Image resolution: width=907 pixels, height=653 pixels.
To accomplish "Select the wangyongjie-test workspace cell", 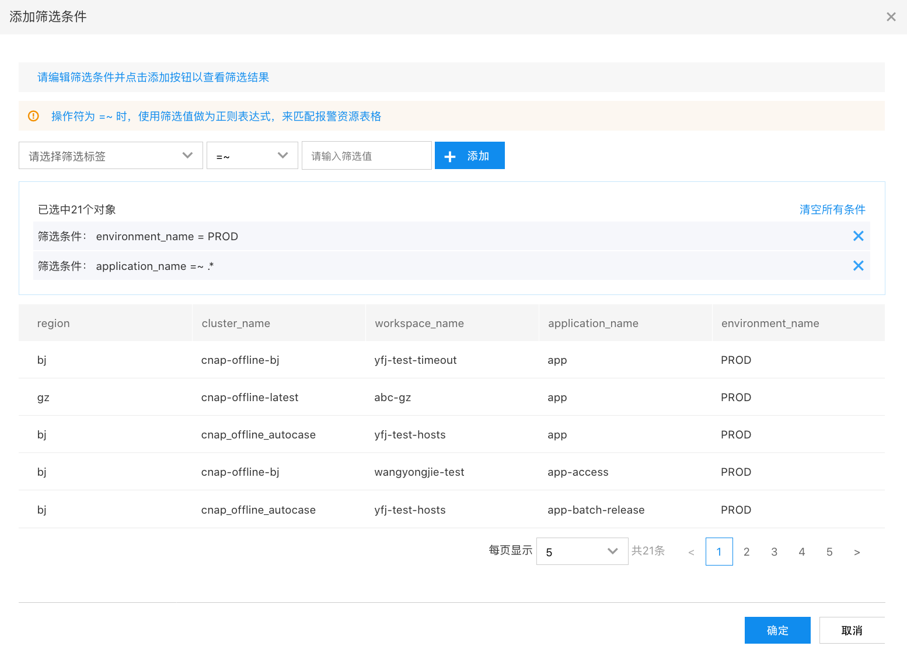I will click(419, 472).
